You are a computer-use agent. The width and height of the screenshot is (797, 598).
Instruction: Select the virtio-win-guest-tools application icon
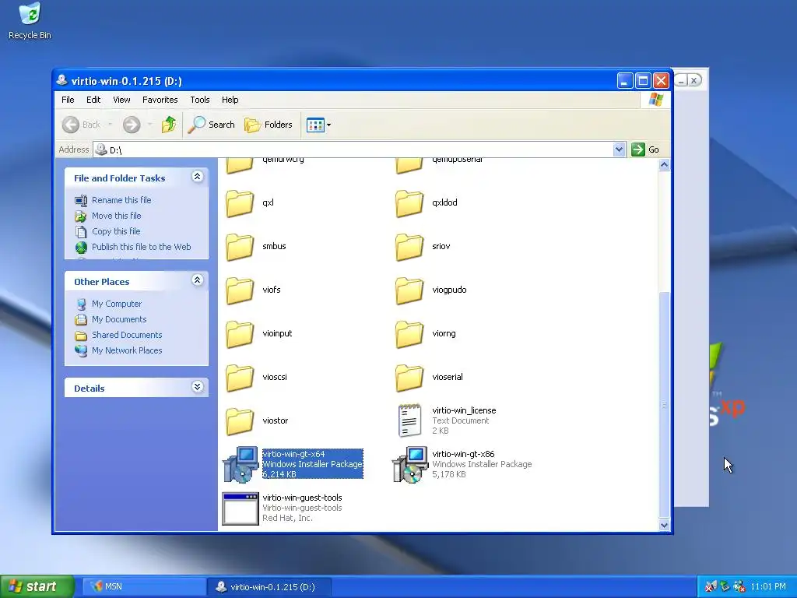(x=241, y=508)
